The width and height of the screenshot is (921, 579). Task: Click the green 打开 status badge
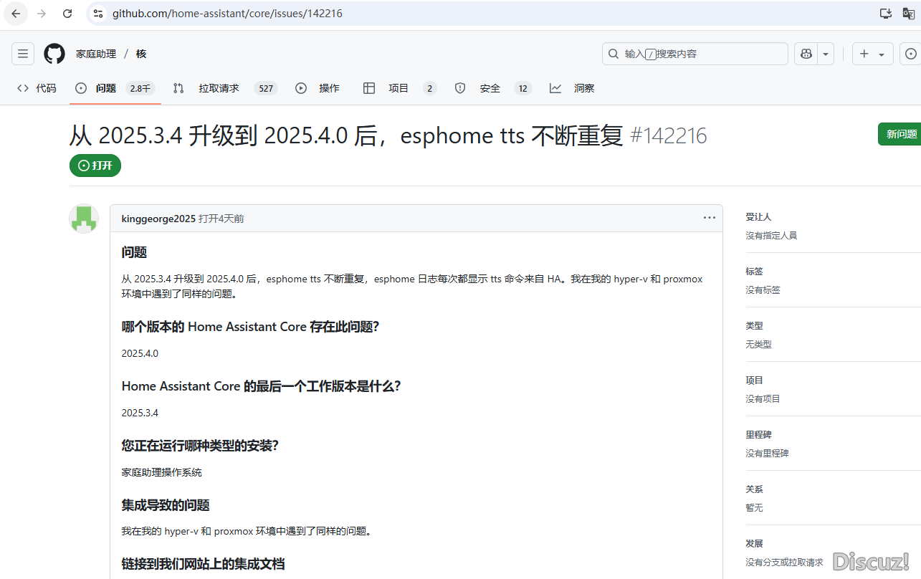[95, 166]
